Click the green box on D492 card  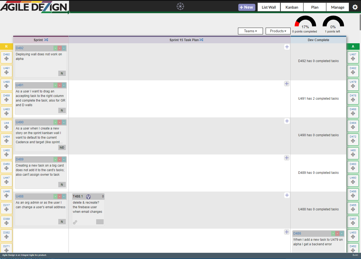click(55, 48)
